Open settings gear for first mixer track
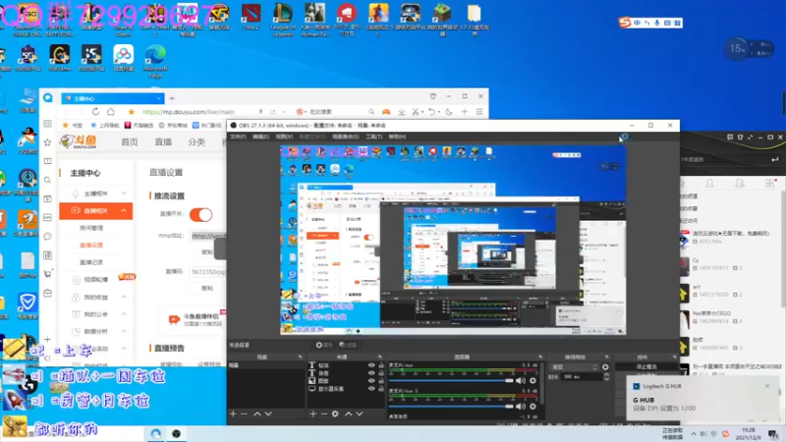The width and height of the screenshot is (786, 442). 533,381
